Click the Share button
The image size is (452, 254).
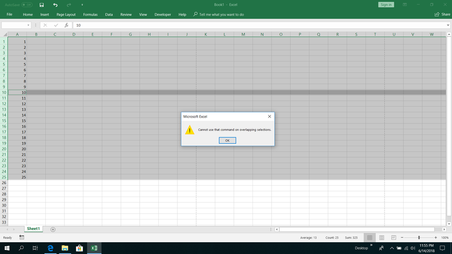click(x=442, y=14)
